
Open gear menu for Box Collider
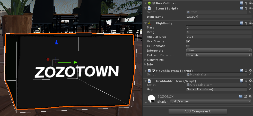[x=251, y=3]
